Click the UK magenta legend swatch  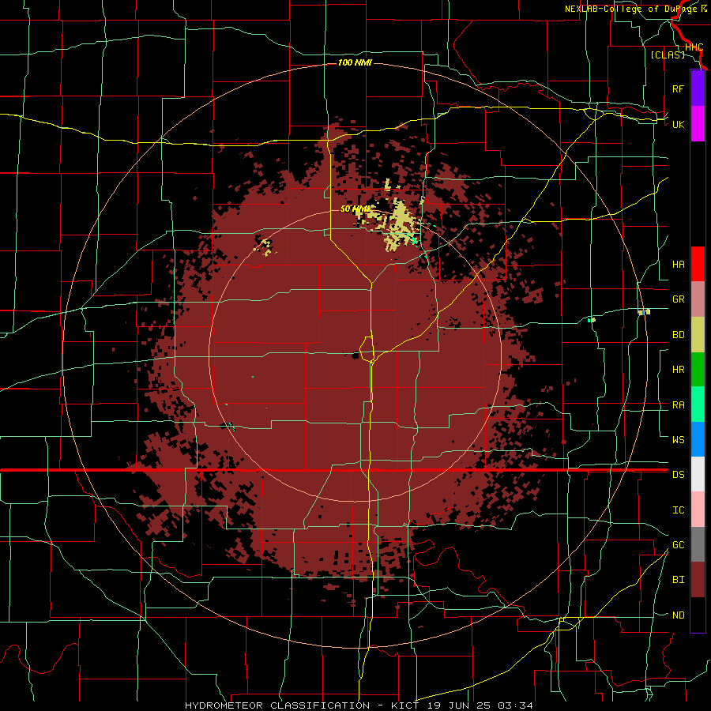698,124
